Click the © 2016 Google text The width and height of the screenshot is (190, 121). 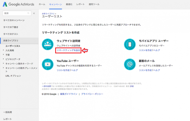pos(49,94)
